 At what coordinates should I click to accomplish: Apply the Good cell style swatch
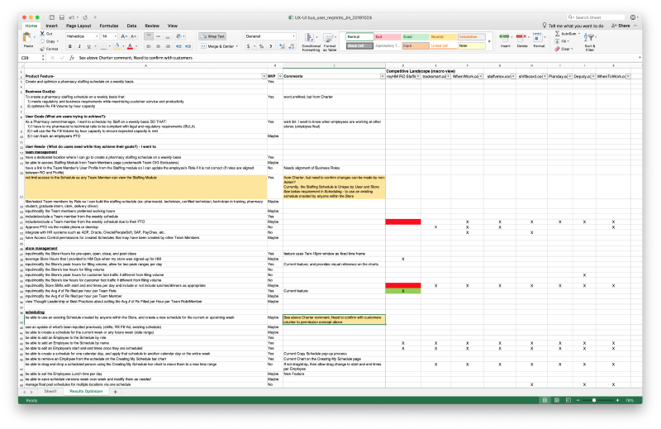pos(416,36)
